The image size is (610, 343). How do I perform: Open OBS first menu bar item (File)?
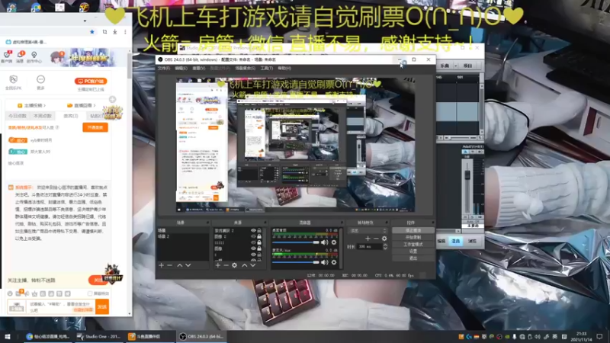point(164,68)
